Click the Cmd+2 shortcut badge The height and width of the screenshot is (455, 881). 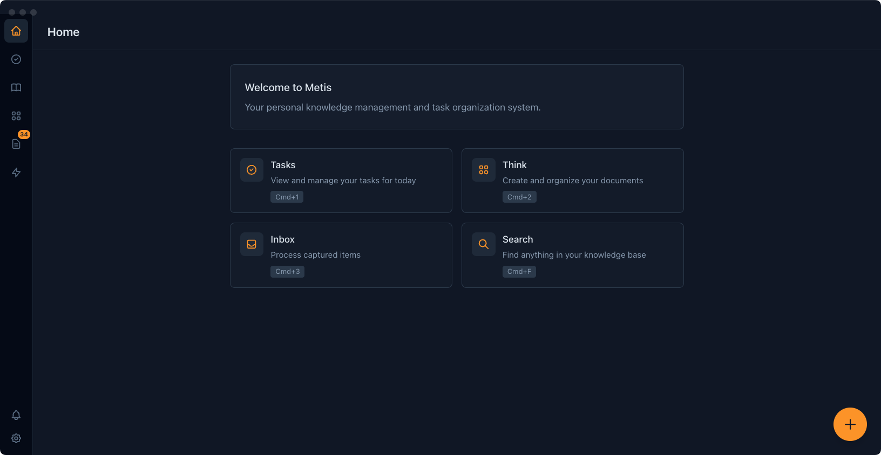coord(519,197)
